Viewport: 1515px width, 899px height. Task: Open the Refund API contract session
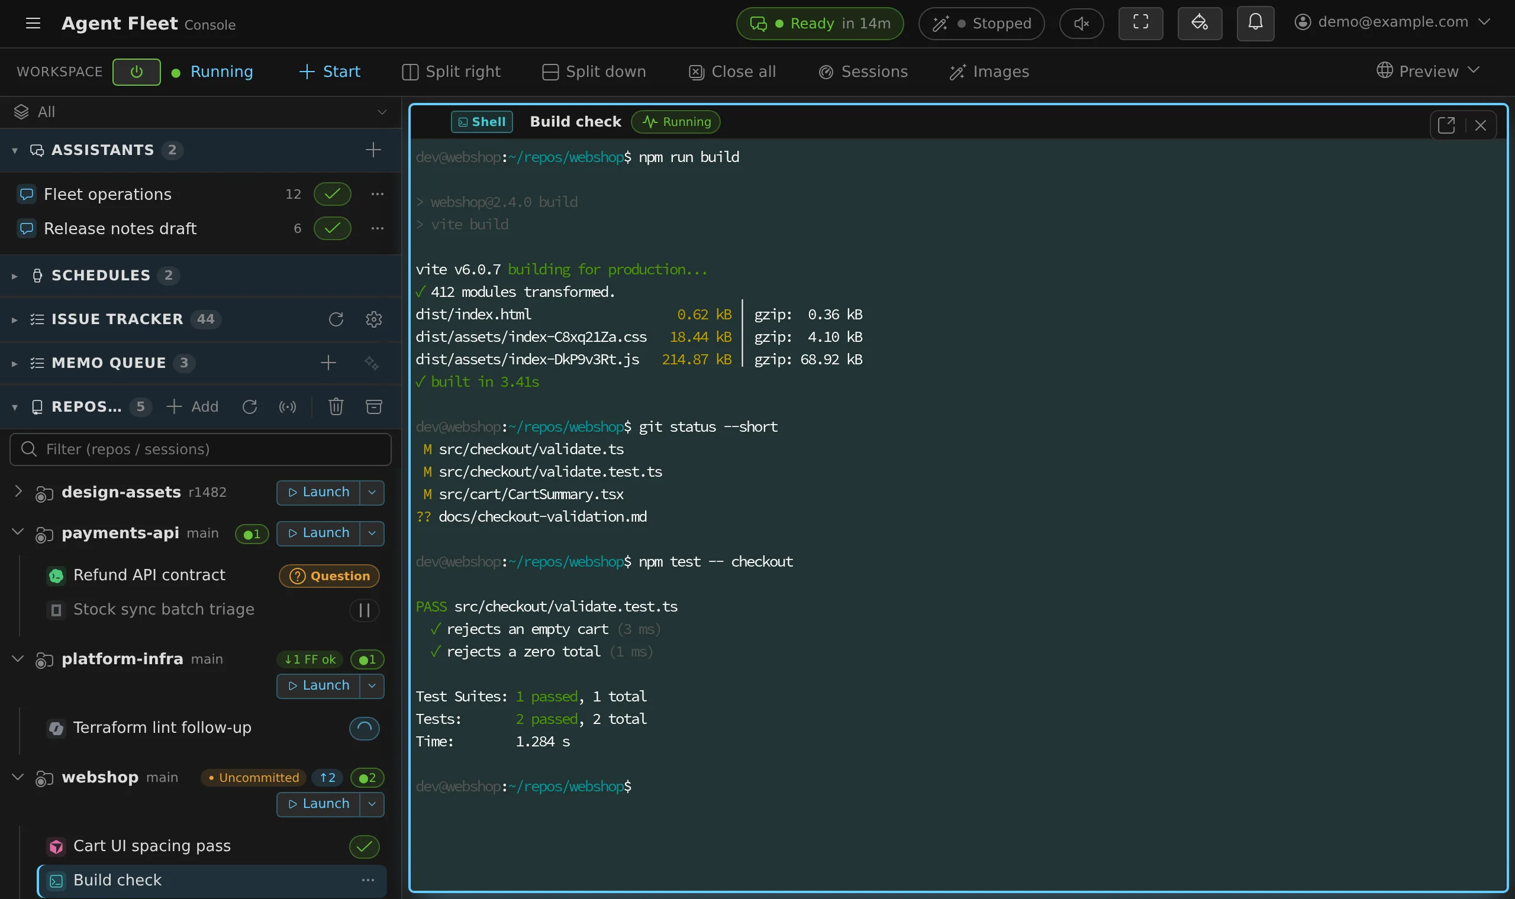[x=149, y=575]
